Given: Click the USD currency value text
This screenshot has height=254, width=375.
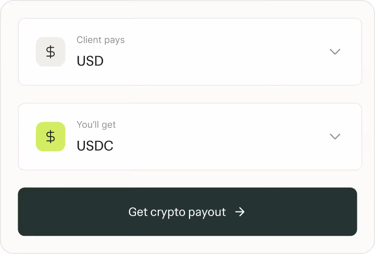Looking at the screenshot, I should coord(90,61).
